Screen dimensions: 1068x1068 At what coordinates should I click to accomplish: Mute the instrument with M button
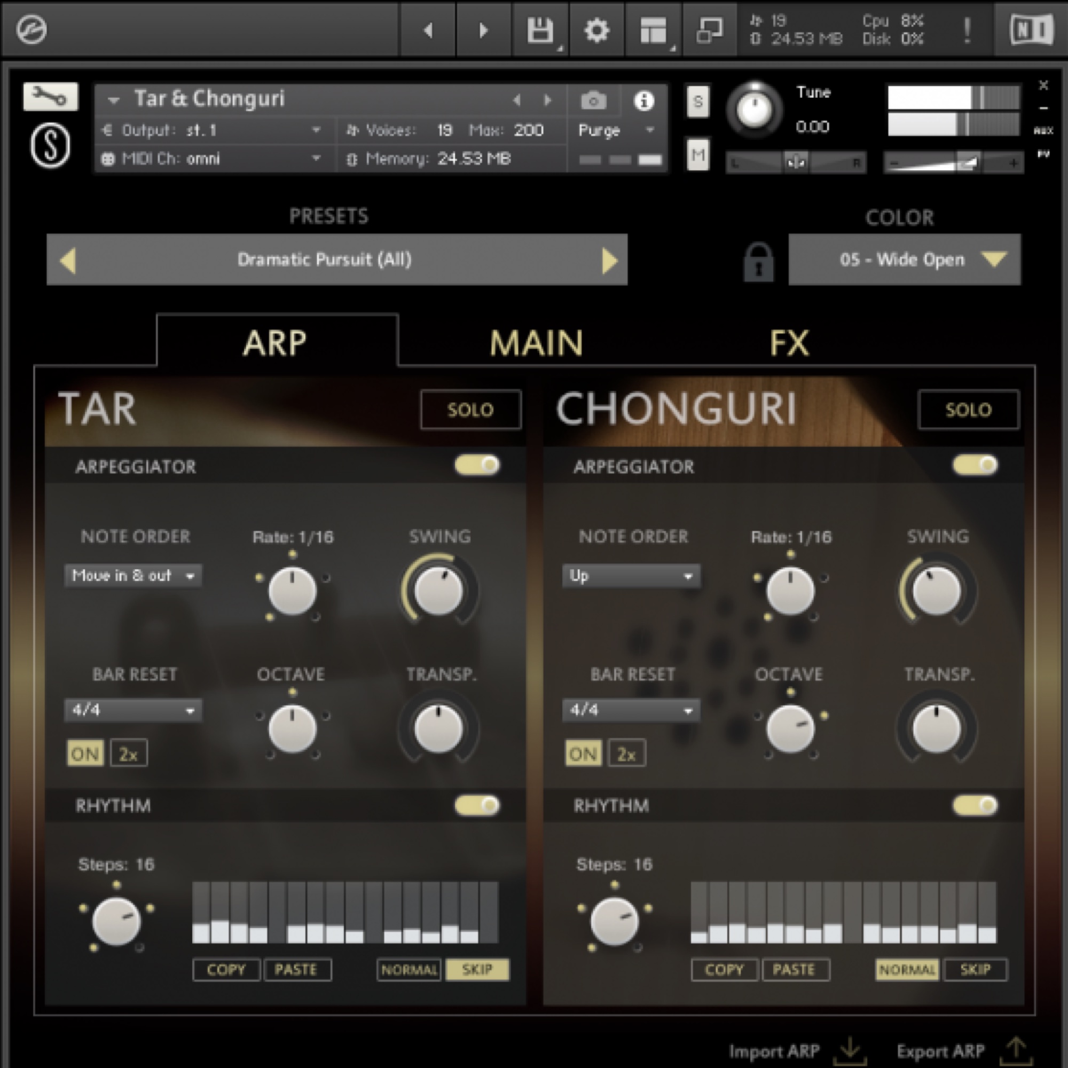point(697,155)
